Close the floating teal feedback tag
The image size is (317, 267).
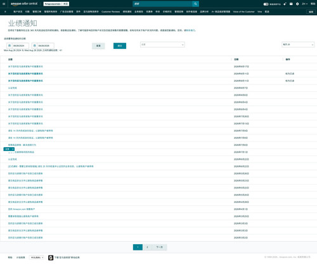click(x=13, y=149)
